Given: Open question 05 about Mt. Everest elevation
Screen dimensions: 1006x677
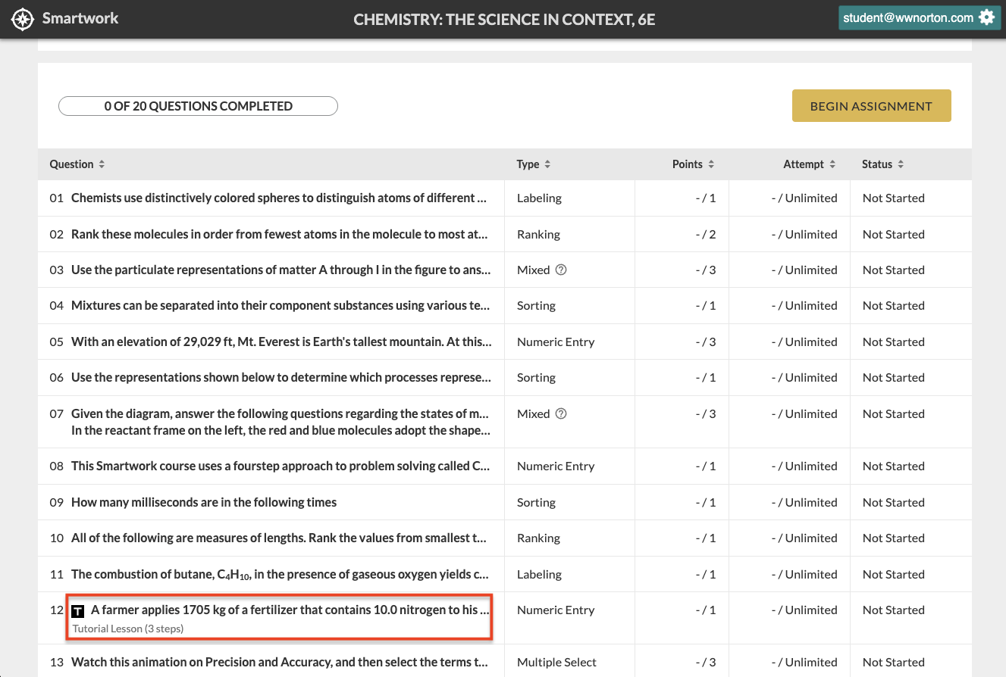Looking at the screenshot, I should tap(281, 342).
